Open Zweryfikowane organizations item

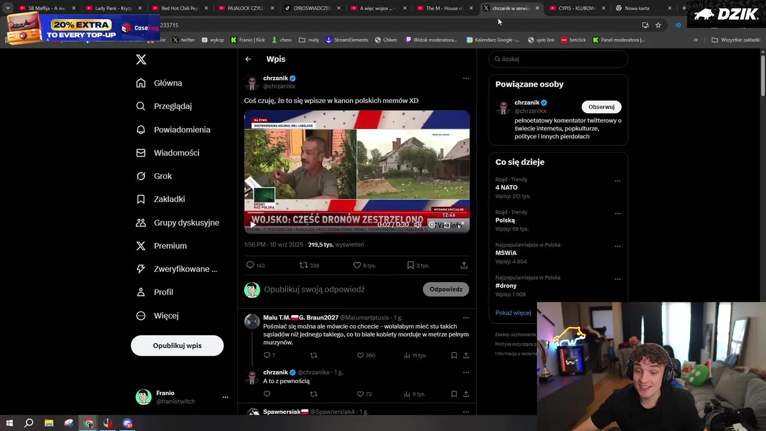point(177,269)
